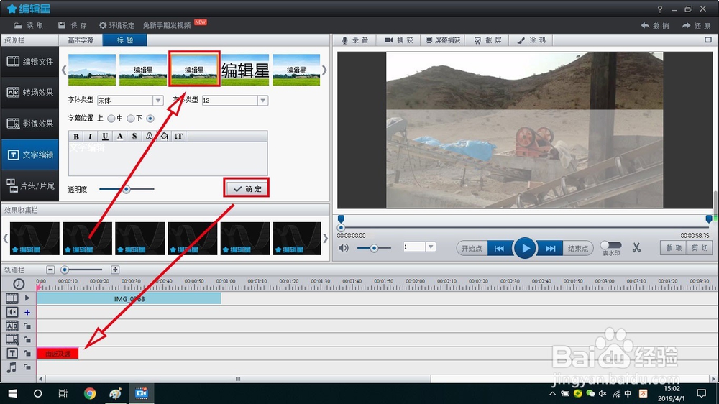Screen dimensions: 719x404
Task: Toggle bold text formatting
Action: pos(76,136)
